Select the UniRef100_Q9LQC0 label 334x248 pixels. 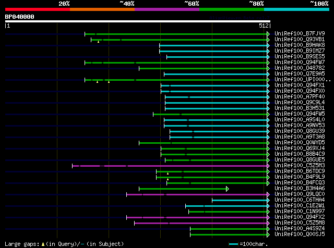[x=300, y=194]
